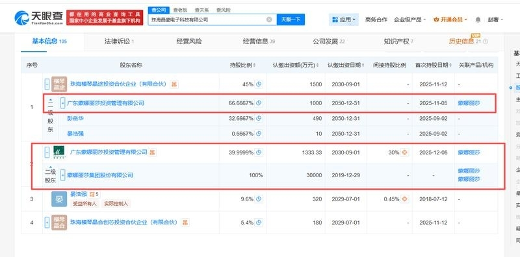Expand 蒙娜丽莎集团股份有限公司 second-level shareholder
520x257 pixels.
[x=62, y=175]
